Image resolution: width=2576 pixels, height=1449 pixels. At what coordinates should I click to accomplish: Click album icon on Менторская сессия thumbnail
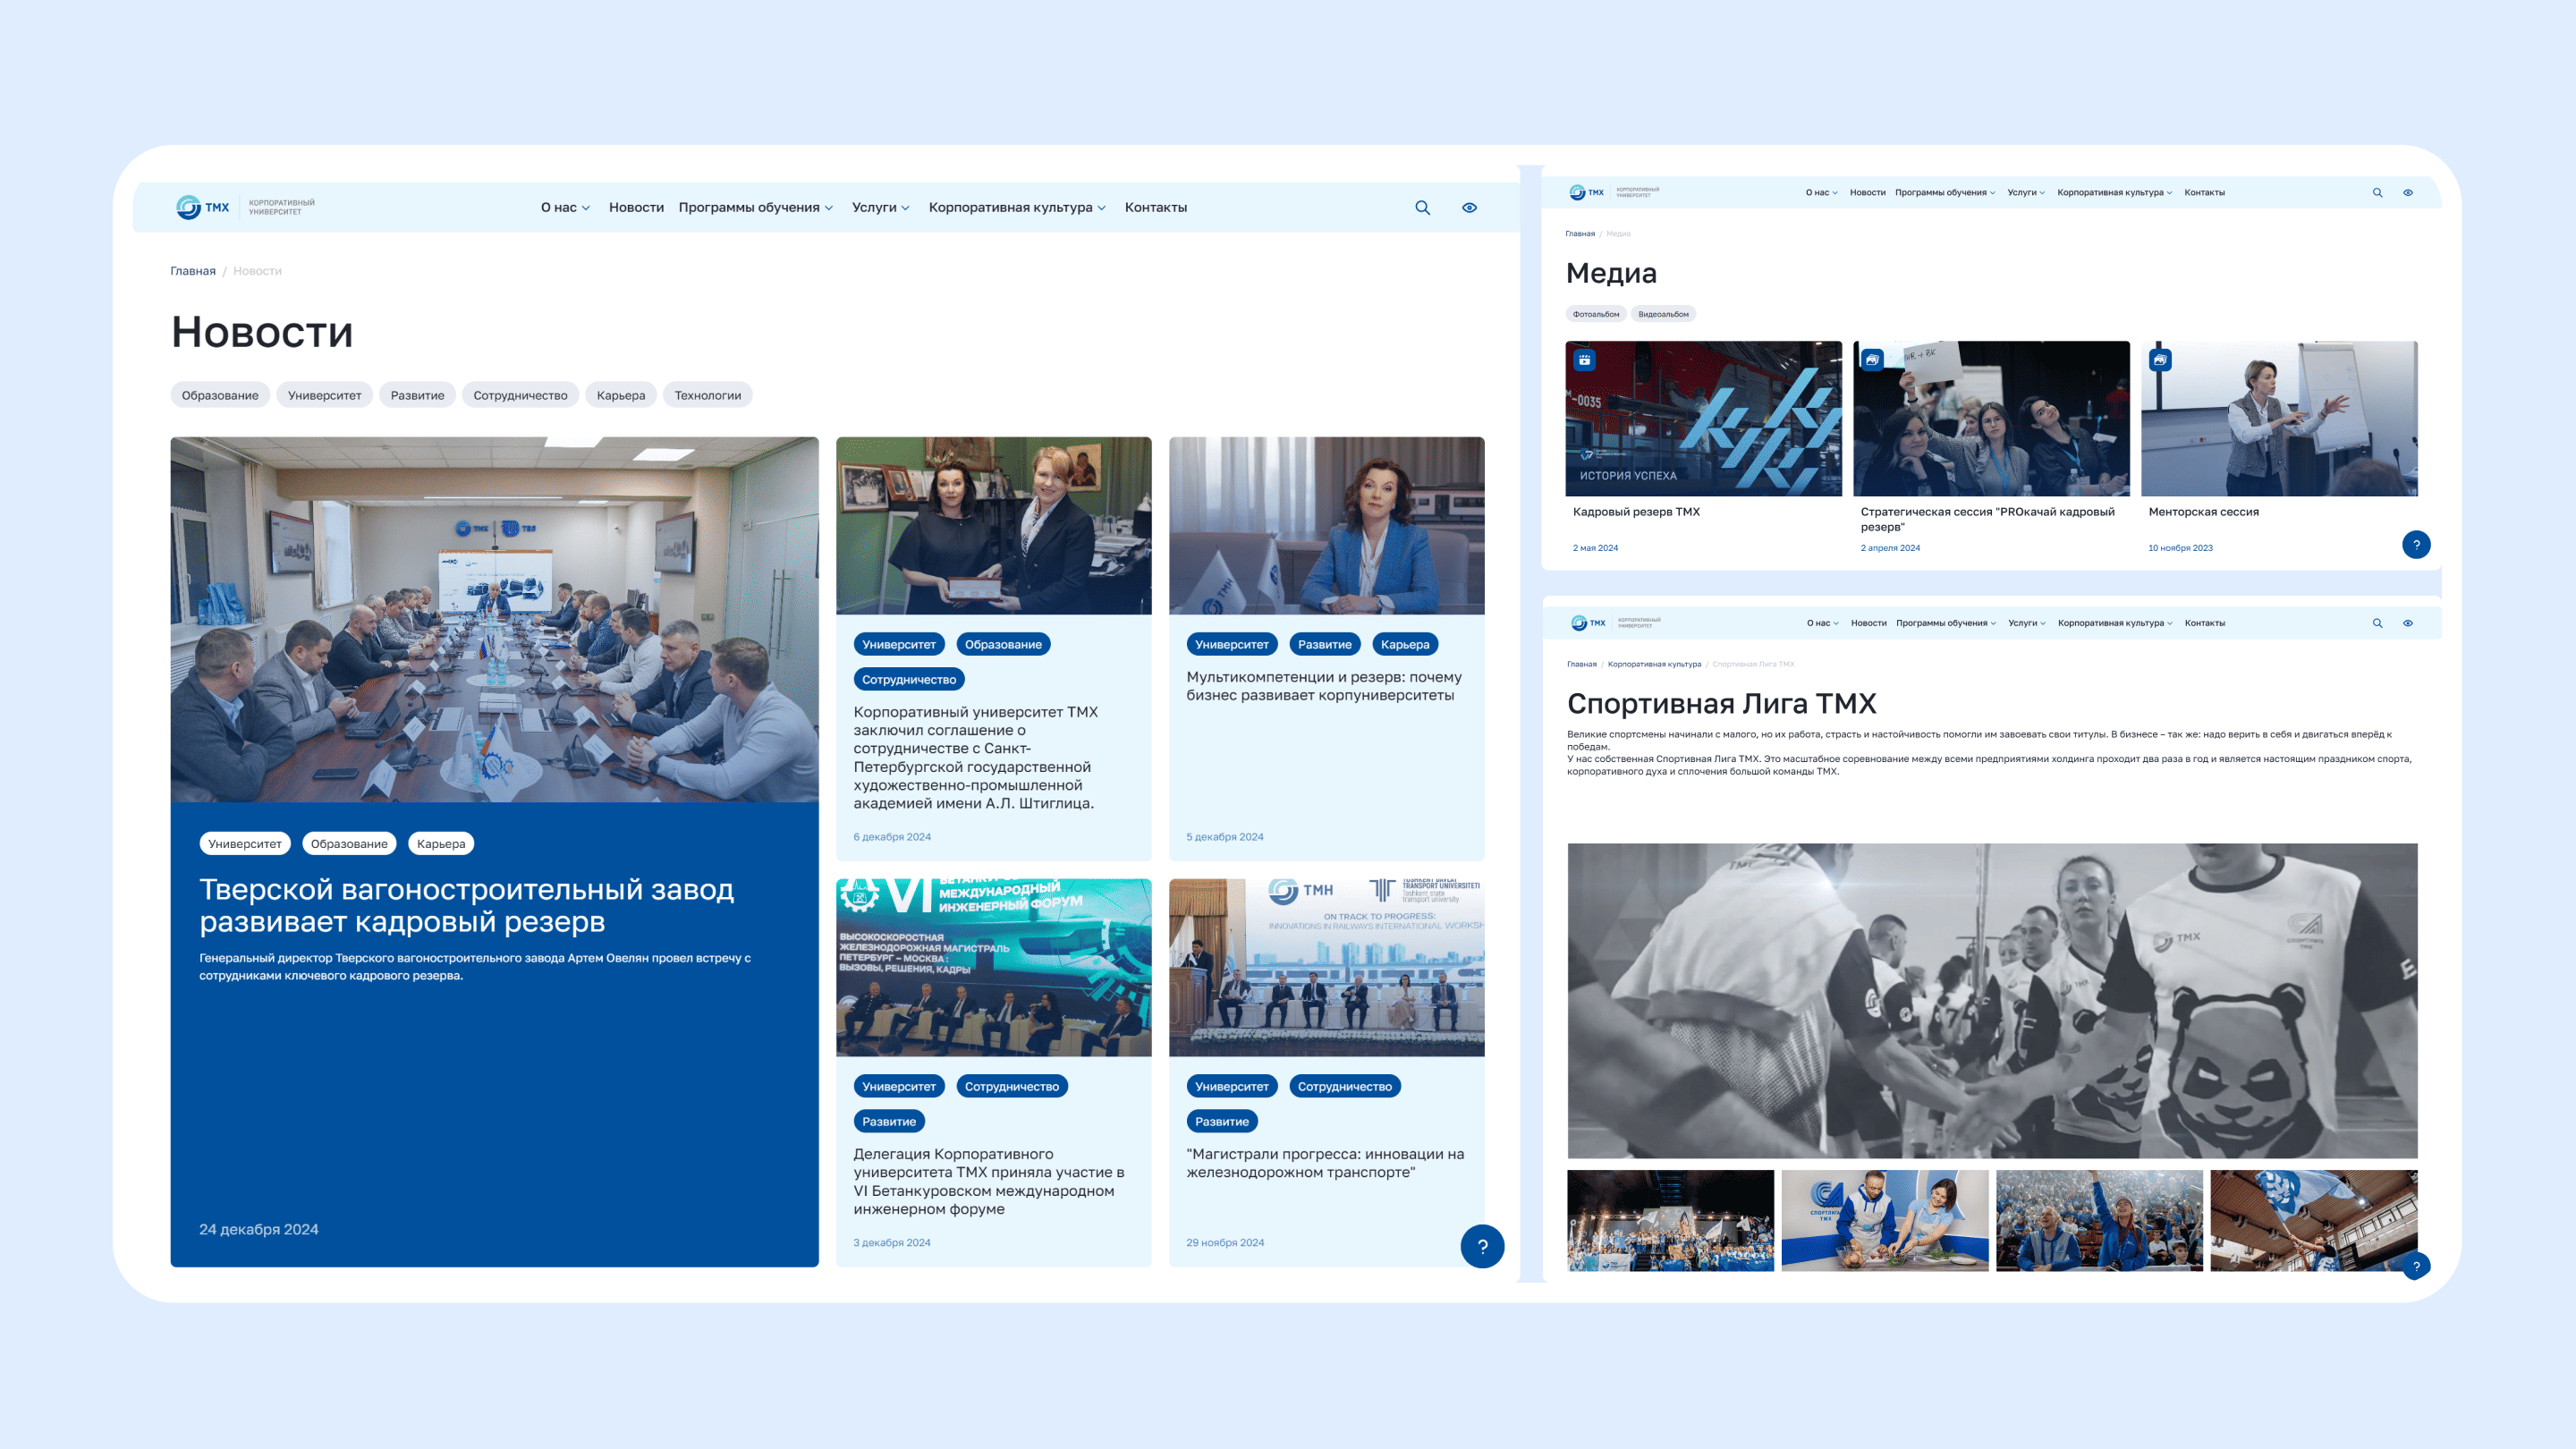[2160, 360]
